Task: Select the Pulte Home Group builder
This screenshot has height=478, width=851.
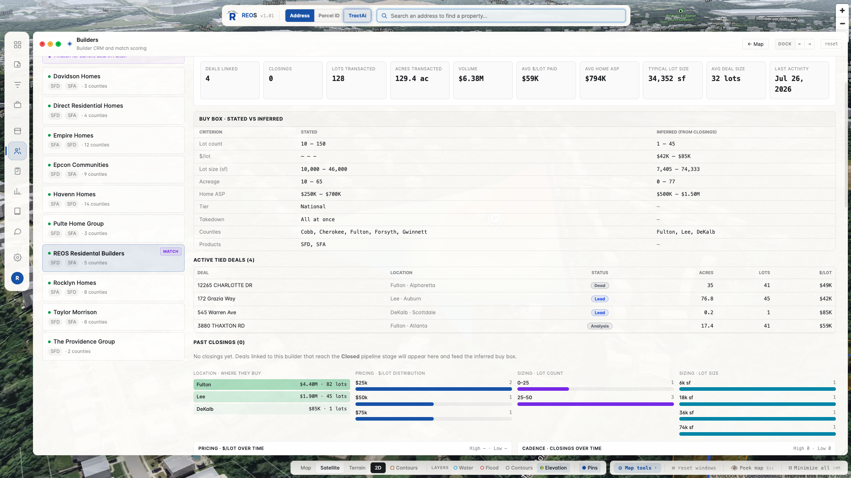Action: coord(113,228)
